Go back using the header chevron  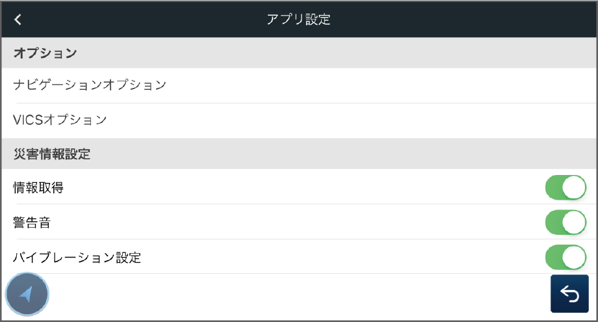click(18, 20)
